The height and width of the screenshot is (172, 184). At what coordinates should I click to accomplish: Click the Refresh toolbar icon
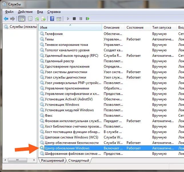point(37,19)
